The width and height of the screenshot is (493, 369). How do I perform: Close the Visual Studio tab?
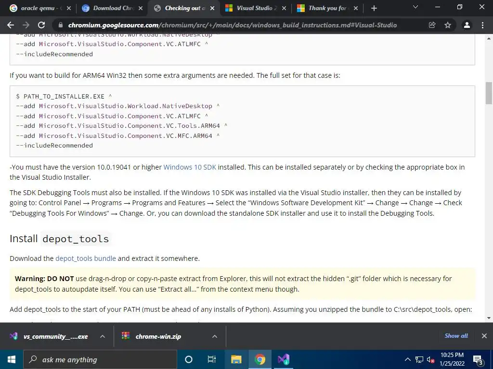284,8
